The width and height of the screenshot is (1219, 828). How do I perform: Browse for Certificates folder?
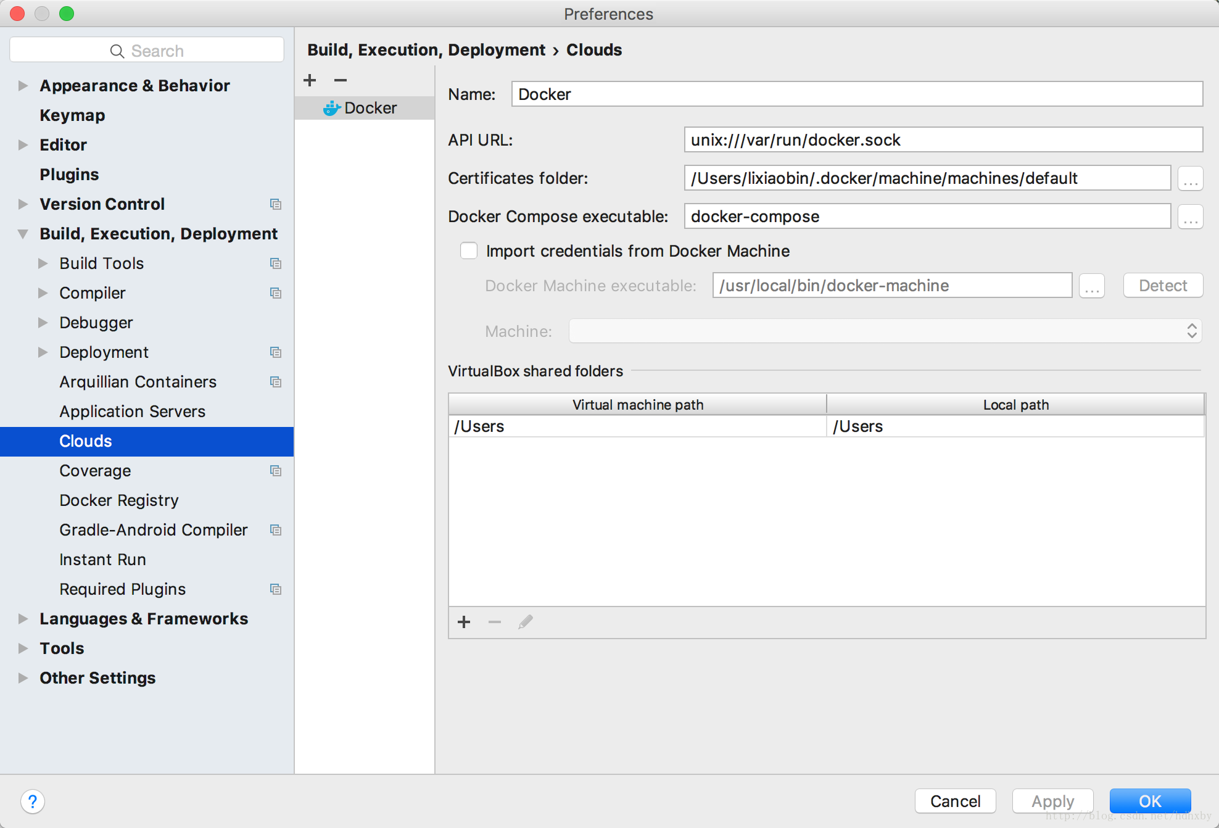click(1191, 179)
